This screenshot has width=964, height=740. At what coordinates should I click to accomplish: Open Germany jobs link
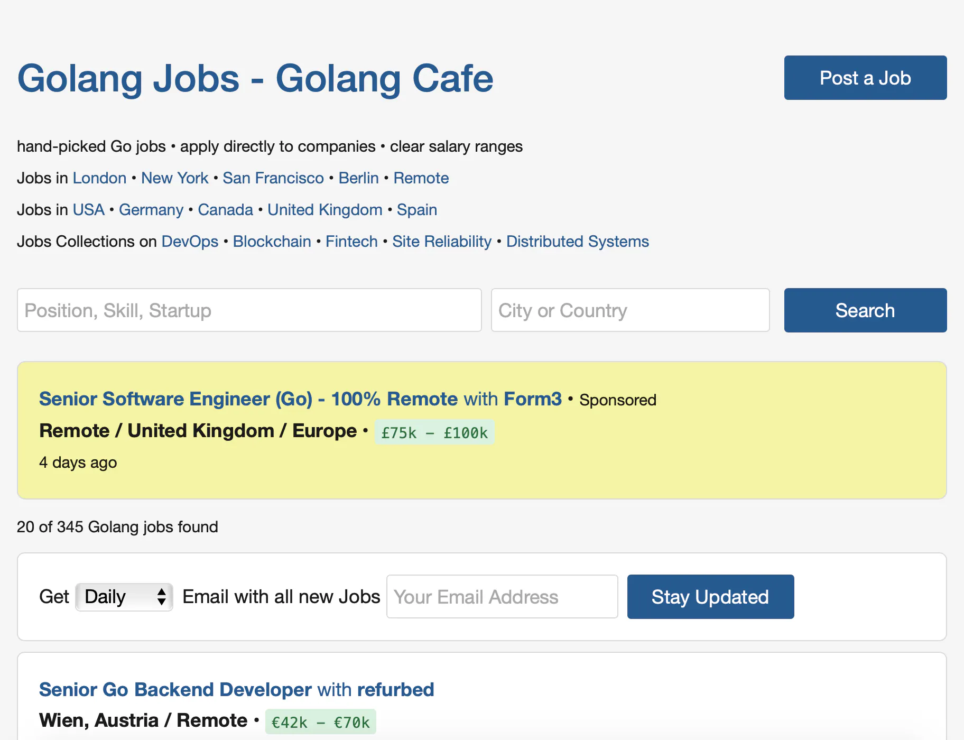[151, 210]
